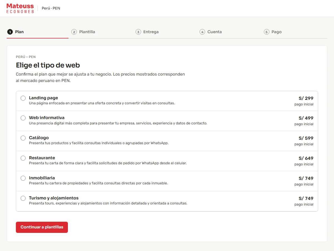Click the Web informativa plan title
Image resolution: width=334 pixels, height=251 pixels.
(x=47, y=118)
